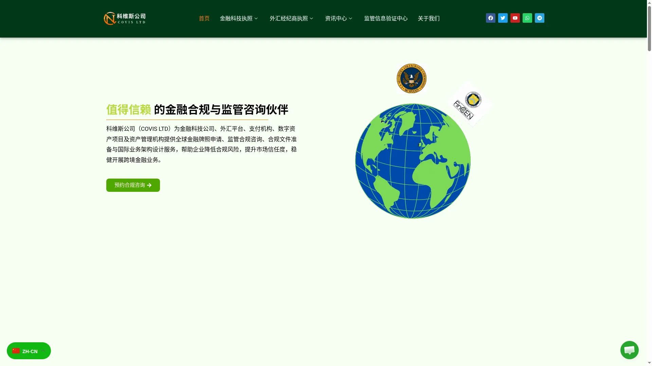Image resolution: width=652 pixels, height=366 pixels.
Task: Open 监管信息验证中心 page
Action: (386, 18)
